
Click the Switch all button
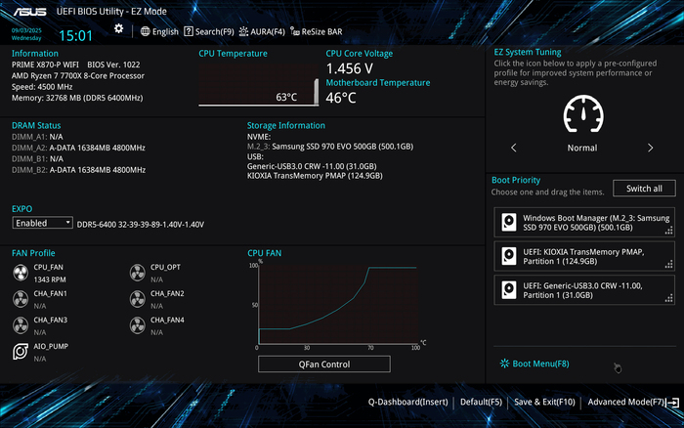643,189
